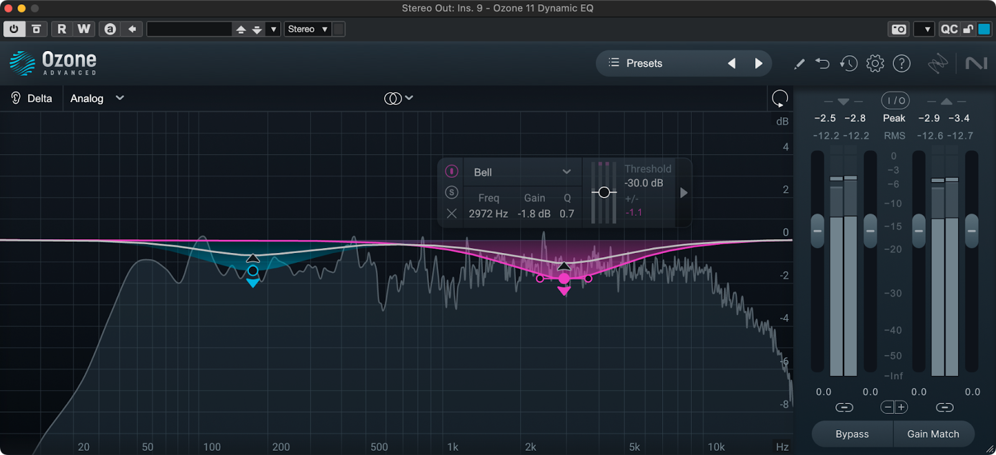This screenshot has width=996, height=455.
Task: Click the snapshot camera icon
Action: 898,29
